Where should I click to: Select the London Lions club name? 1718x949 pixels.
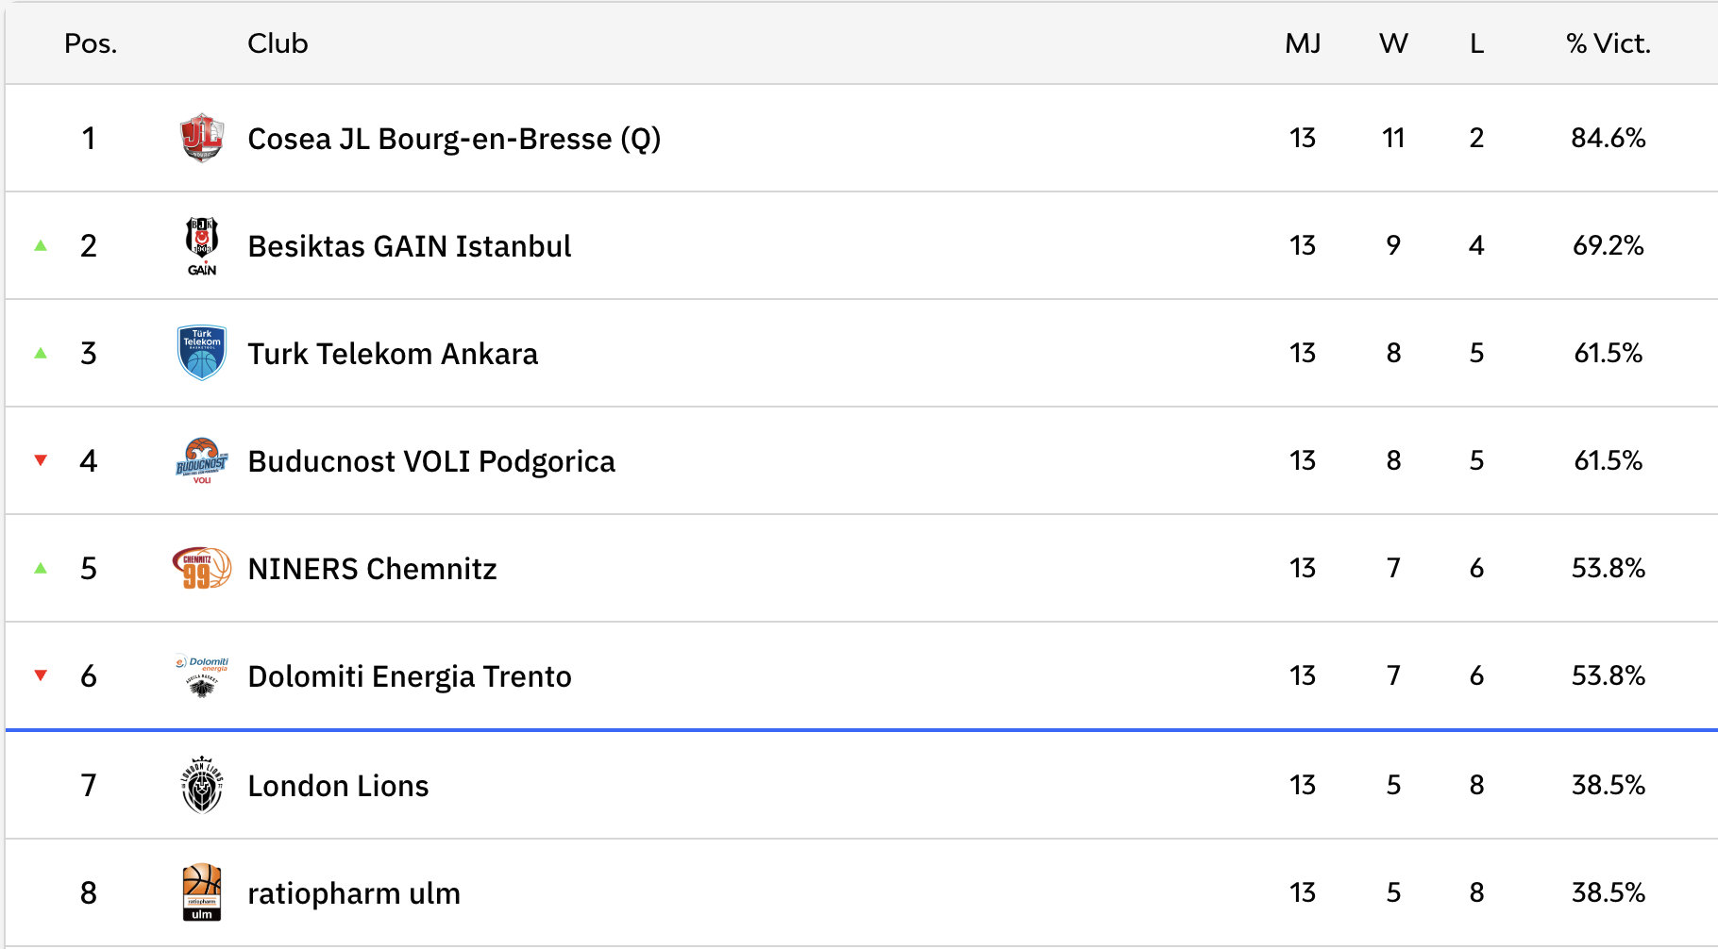pos(338,786)
